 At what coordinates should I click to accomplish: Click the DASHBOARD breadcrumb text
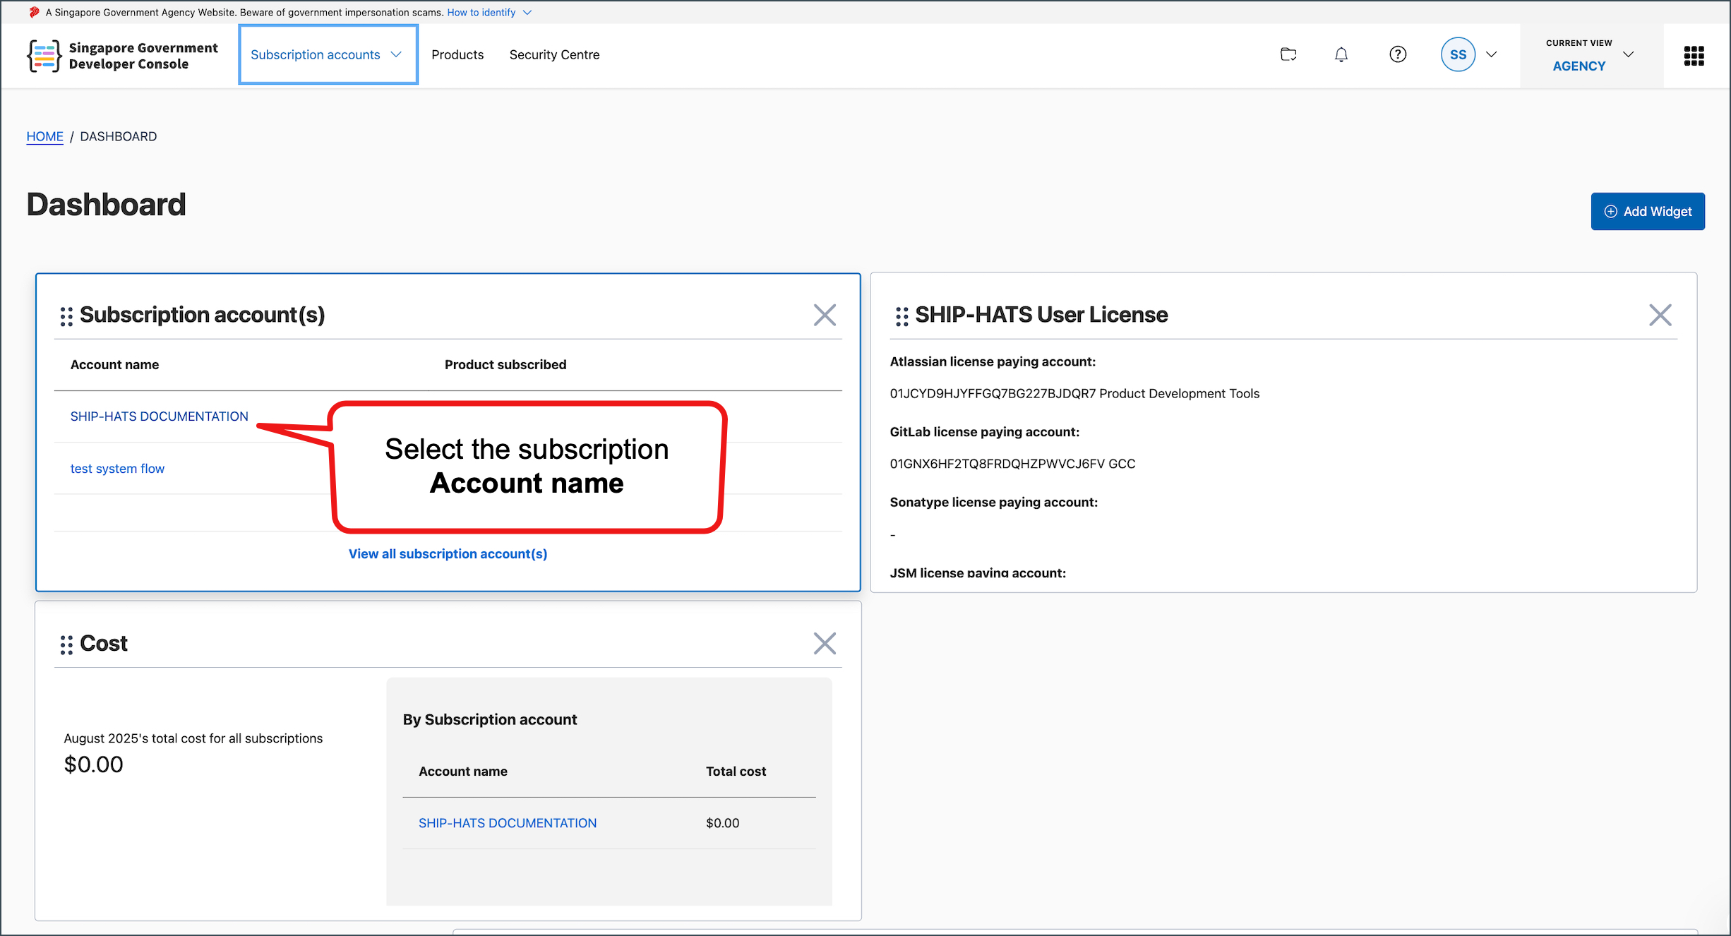(119, 136)
